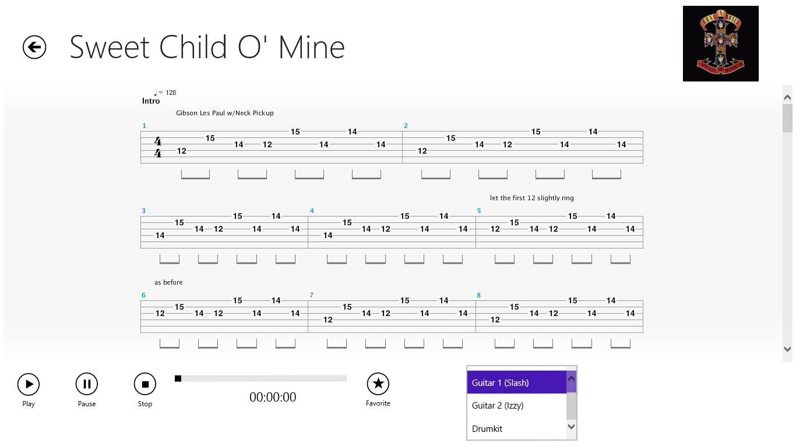Click the playback progress slider handle
This screenshot has width=796, height=447.
pos(178,379)
